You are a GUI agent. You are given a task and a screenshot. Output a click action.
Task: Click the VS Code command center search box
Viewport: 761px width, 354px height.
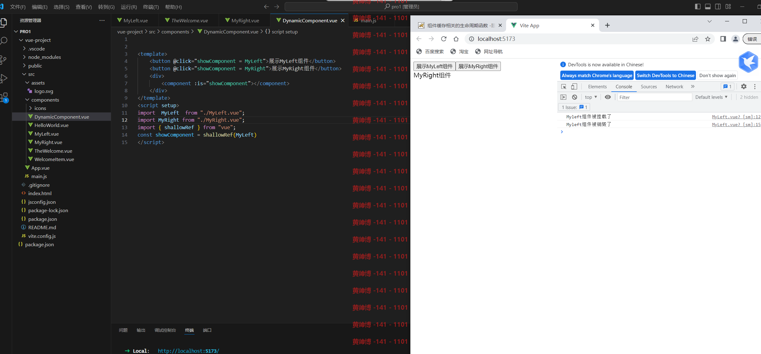pos(401,7)
